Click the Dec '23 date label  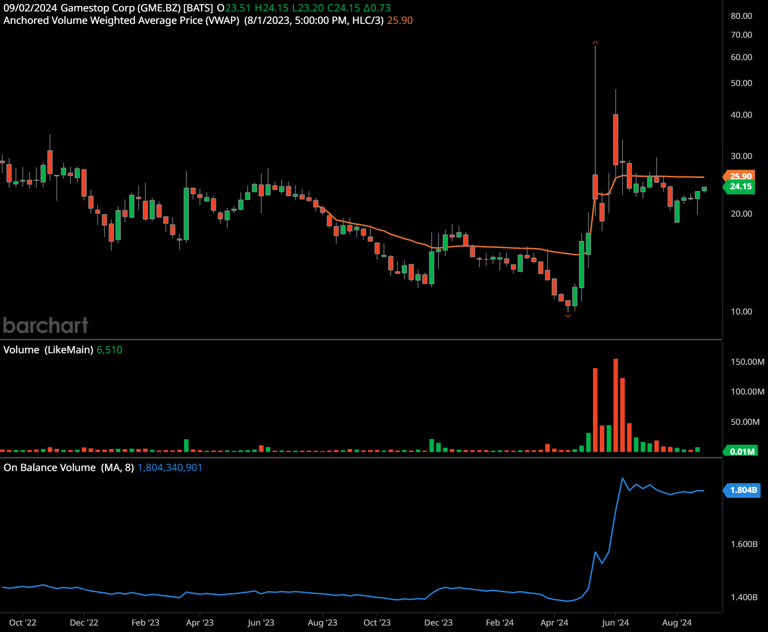438,623
